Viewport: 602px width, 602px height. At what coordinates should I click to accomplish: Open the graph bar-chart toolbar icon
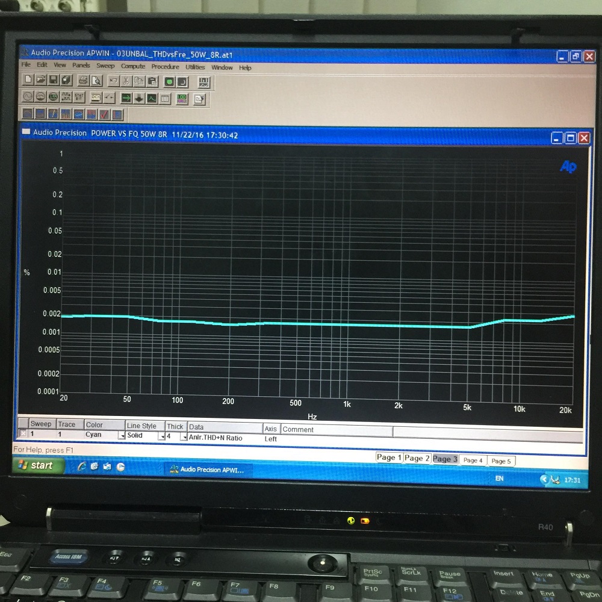coord(204,82)
